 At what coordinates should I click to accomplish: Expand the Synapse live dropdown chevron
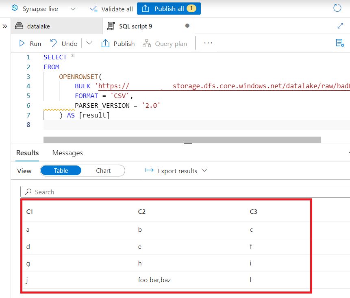point(73,9)
